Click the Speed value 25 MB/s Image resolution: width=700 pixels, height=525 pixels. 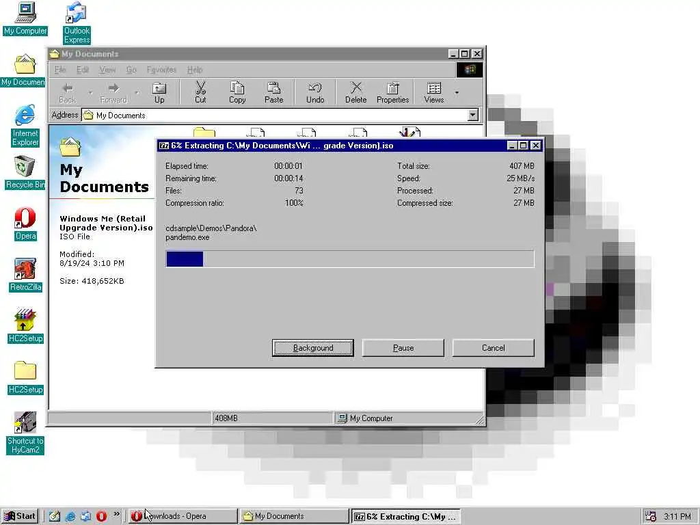click(520, 178)
